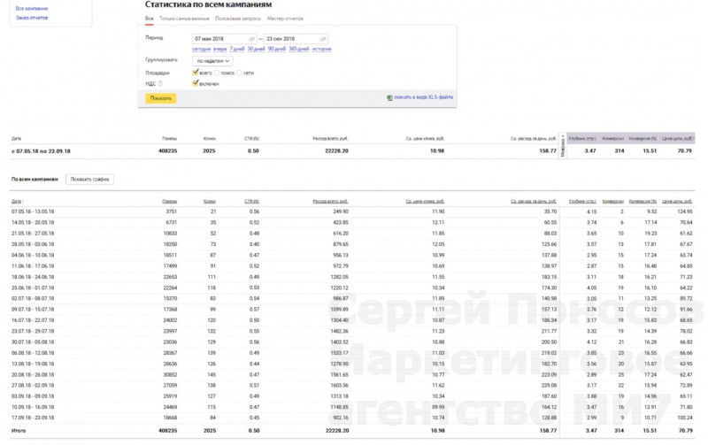Viewport: 708px width, 445px height.
Task: Sort lower table by Ср. цена клика header
Action: (x=425, y=202)
